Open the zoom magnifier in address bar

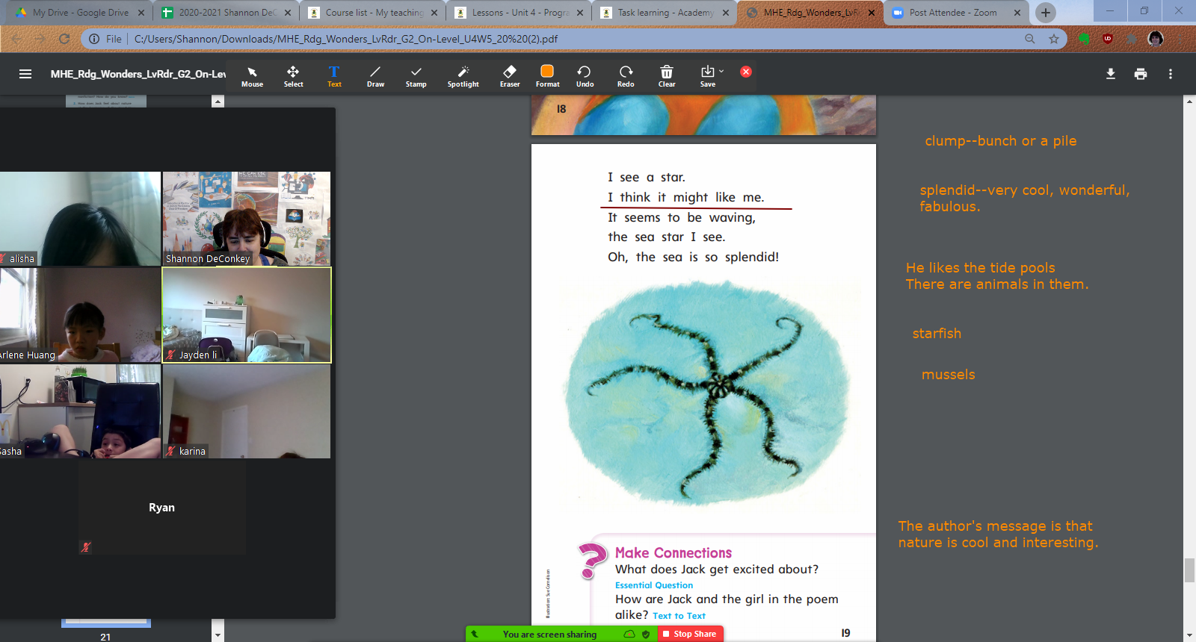(1030, 39)
